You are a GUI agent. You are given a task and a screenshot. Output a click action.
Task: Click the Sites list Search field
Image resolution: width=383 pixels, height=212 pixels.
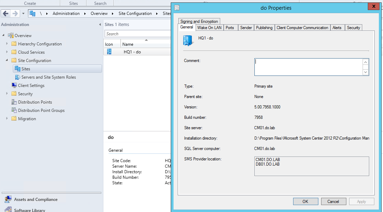(138, 34)
